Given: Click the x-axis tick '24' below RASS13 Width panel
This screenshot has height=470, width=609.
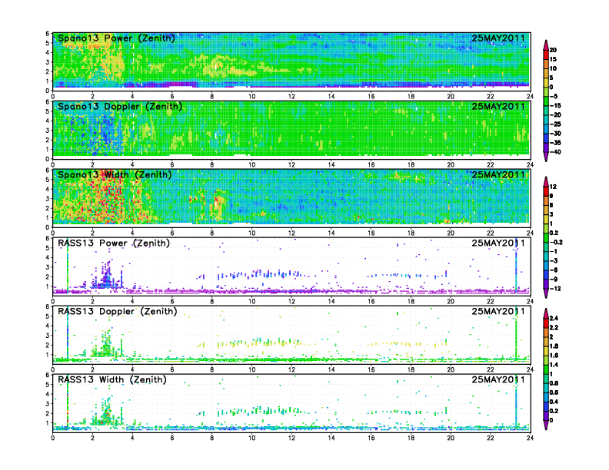Looking at the screenshot, I should tap(530, 438).
